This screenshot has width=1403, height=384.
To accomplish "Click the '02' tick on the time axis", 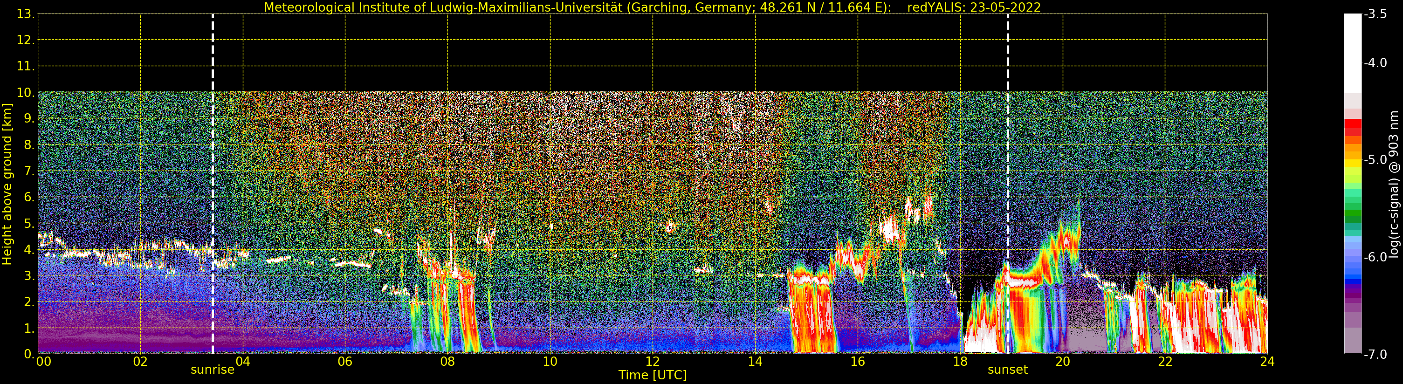I will click(x=140, y=361).
